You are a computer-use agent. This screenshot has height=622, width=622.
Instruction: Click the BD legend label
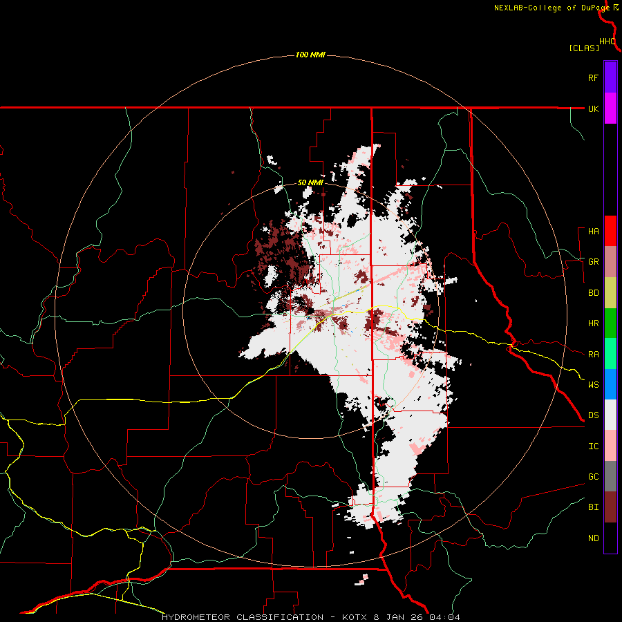tap(593, 293)
